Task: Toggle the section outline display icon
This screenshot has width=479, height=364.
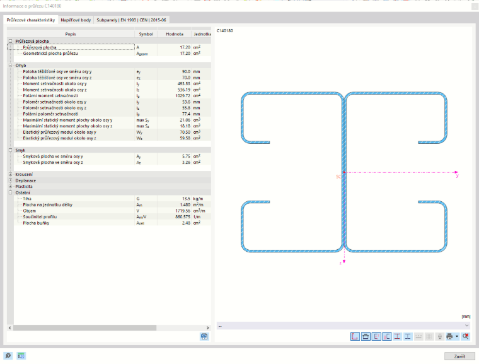Action: (355, 336)
